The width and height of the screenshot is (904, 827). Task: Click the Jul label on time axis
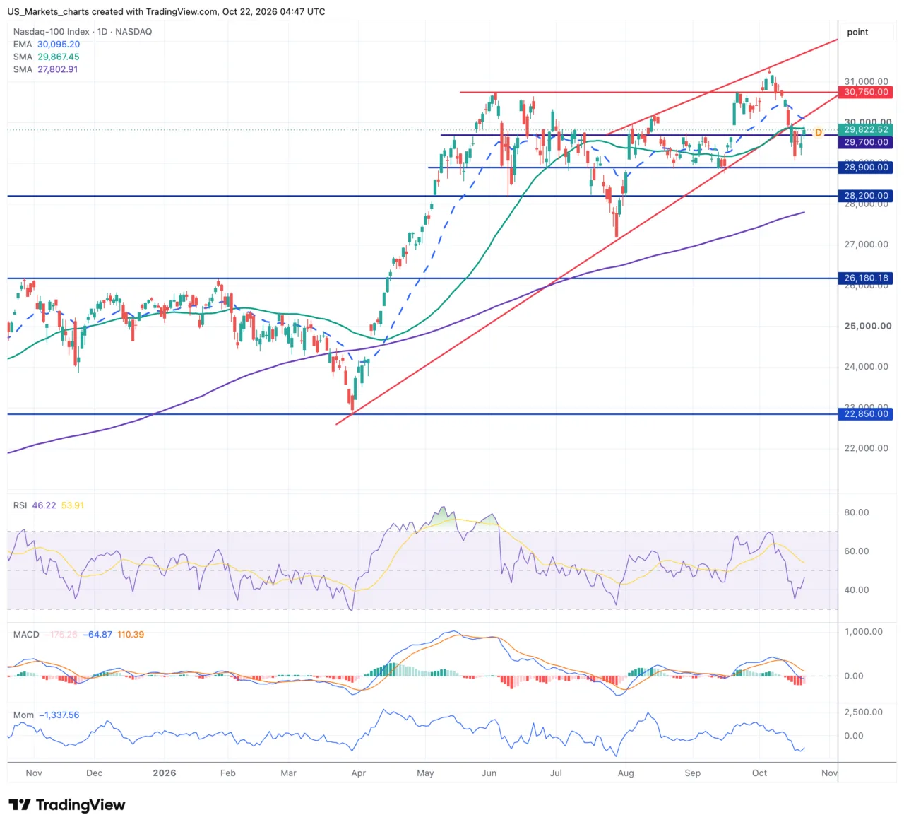click(557, 773)
